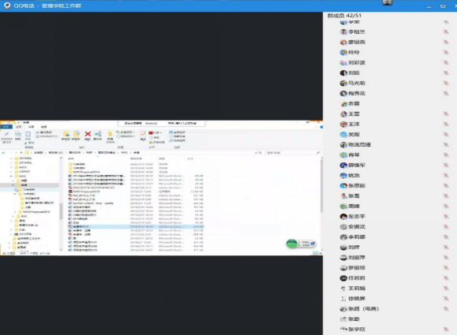Image resolution: width=457 pixels, height=335 pixels.
Task: Click green round floating button in shared screen
Action: pyautogui.click(x=292, y=244)
